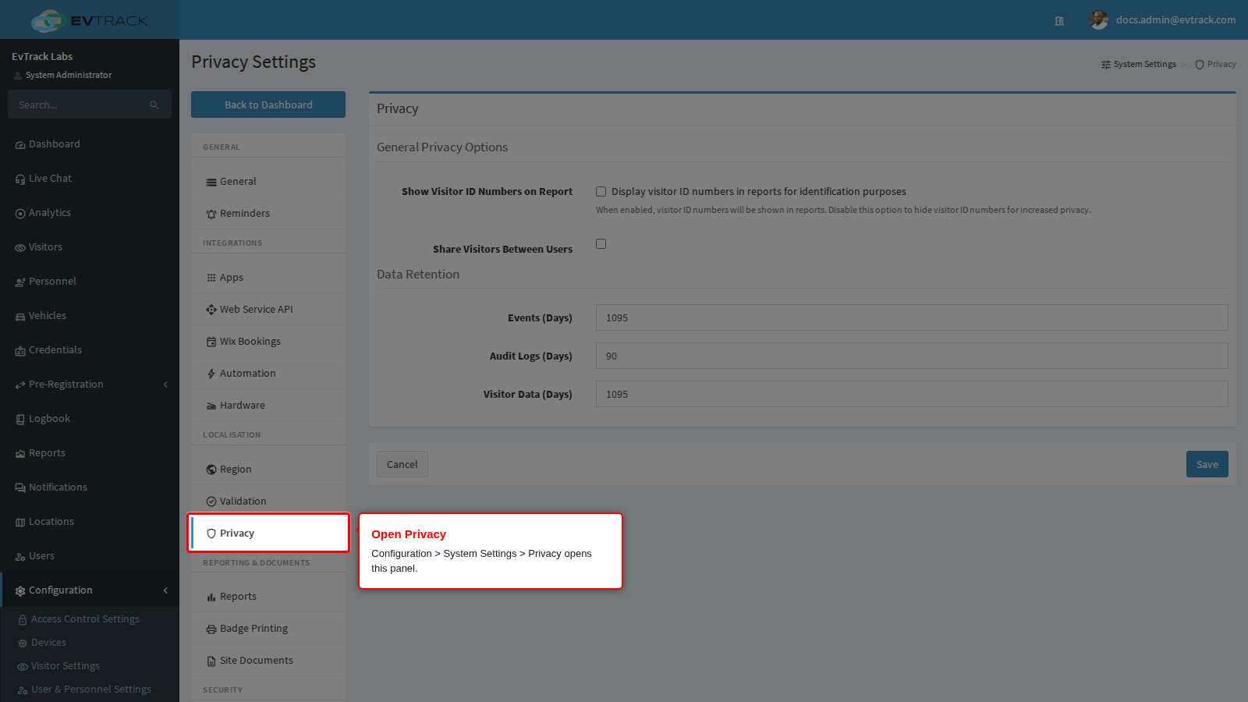Image resolution: width=1248 pixels, height=702 pixels.
Task: Click the Validation checkmark icon
Action: 211,502
